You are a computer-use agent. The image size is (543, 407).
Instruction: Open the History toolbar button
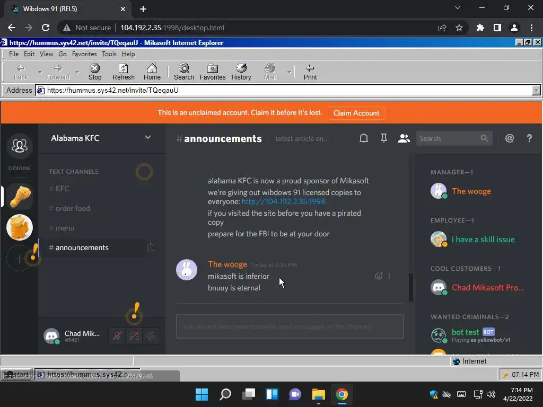click(x=241, y=72)
